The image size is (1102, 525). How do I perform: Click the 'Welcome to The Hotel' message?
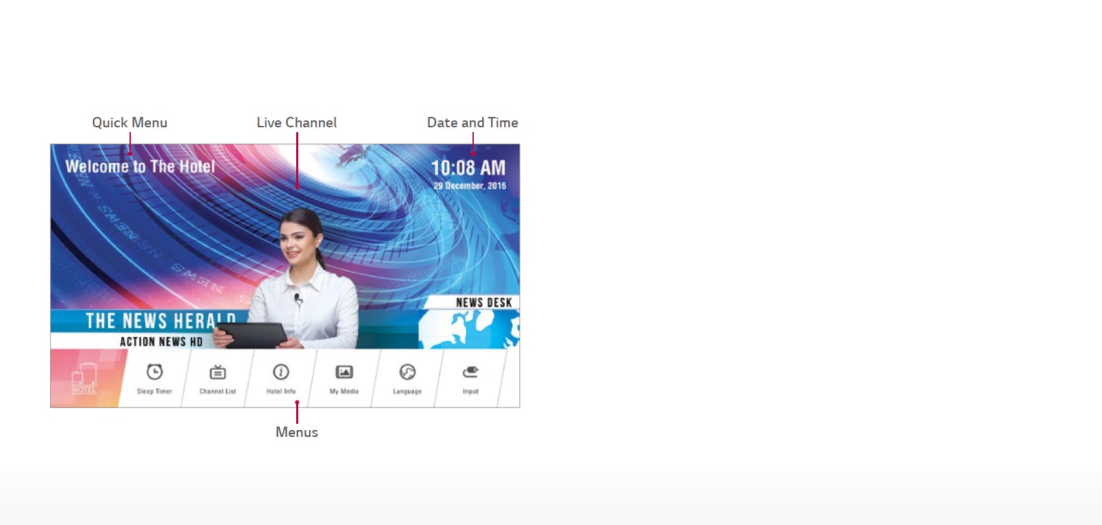(x=140, y=167)
